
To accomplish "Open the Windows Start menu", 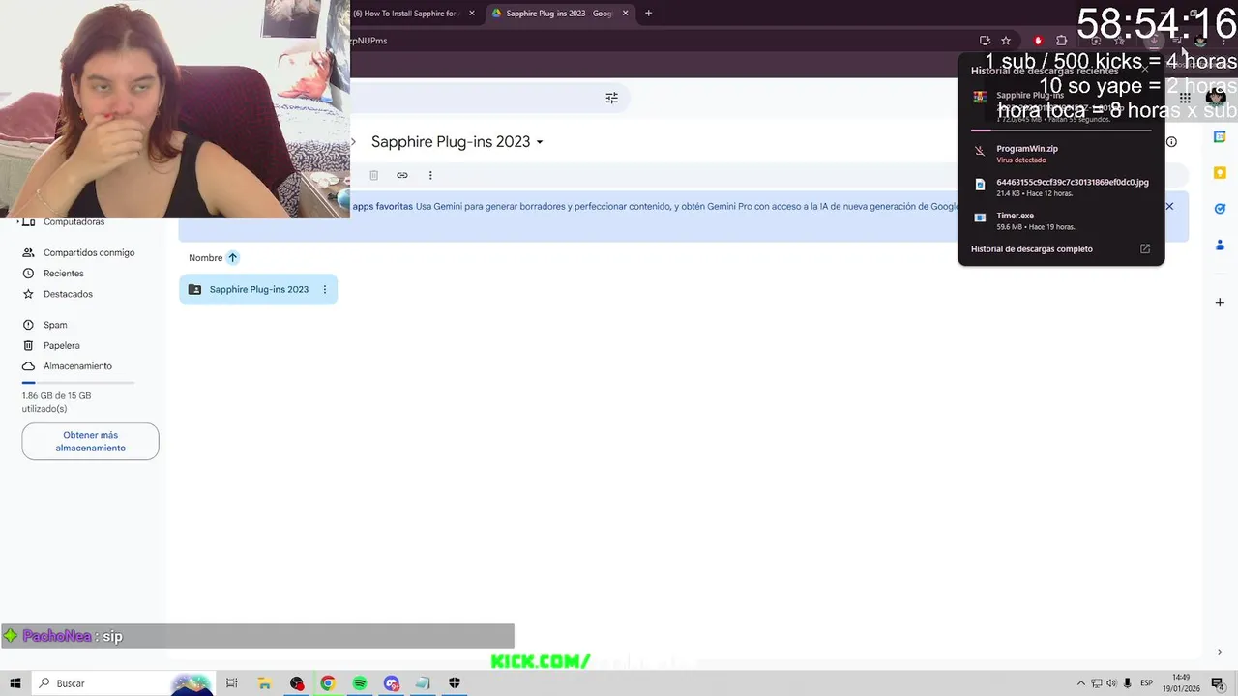I will click(15, 683).
